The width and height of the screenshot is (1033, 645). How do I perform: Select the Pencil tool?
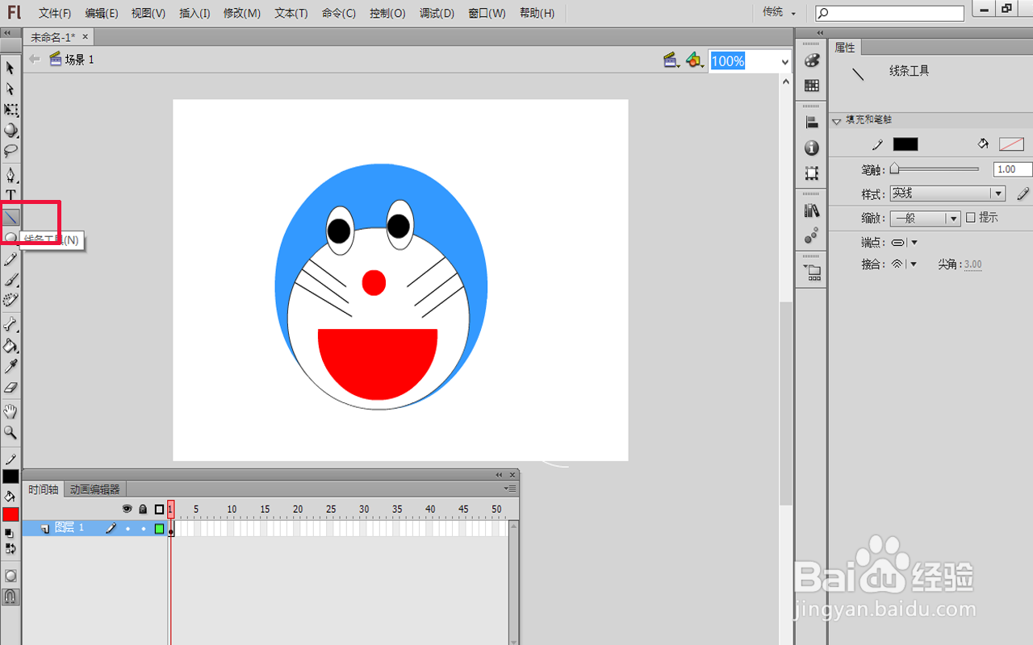click(10, 259)
